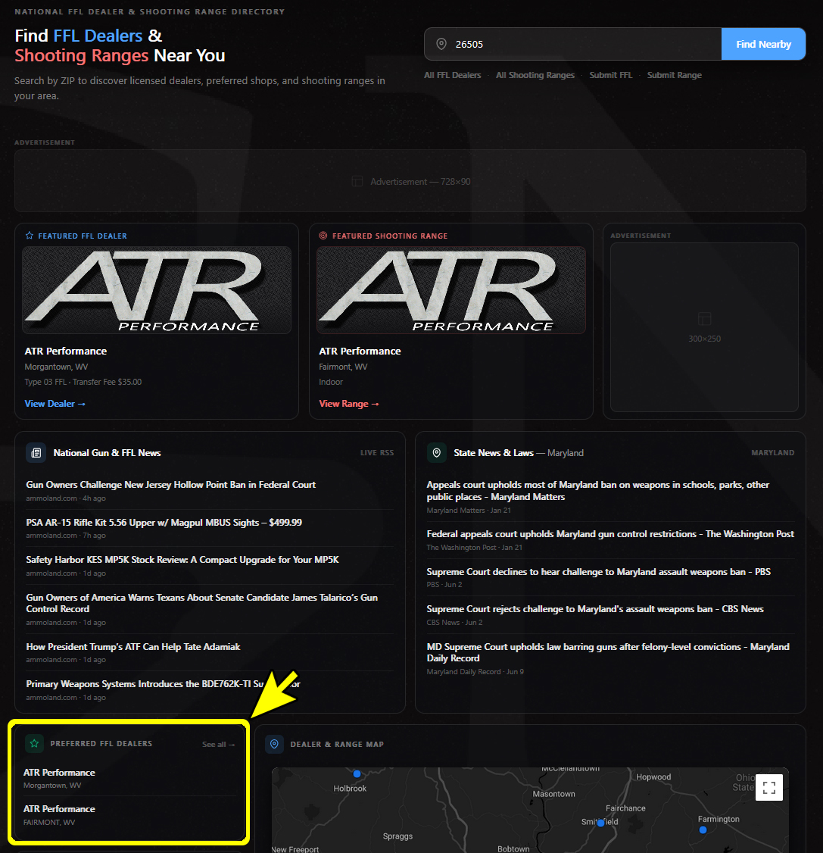Expand Preferred FFL Dealers with See all
Viewport: 823px width, 853px height.
click(218, 745)
